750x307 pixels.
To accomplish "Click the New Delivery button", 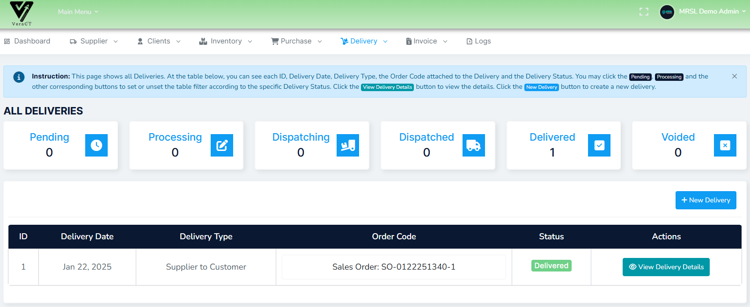I will coord(706,200).
